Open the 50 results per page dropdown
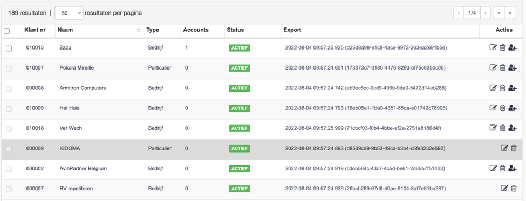 (x=69, y=13)
